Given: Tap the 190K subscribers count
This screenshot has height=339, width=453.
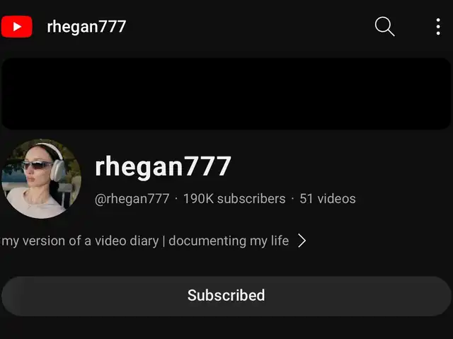Looking at the screenshot, I should [234, 199].
